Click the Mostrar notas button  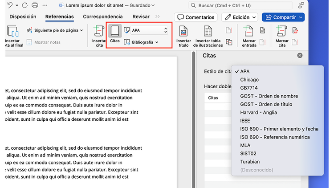(44, 42)
